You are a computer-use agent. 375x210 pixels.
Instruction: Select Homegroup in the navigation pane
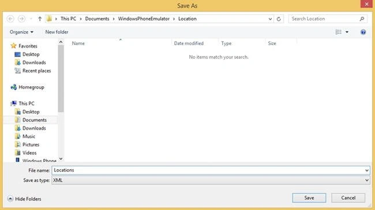point(31,87)
